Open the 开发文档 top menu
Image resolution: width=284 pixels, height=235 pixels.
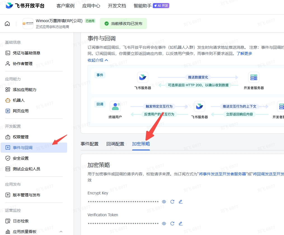click(117, 6)
